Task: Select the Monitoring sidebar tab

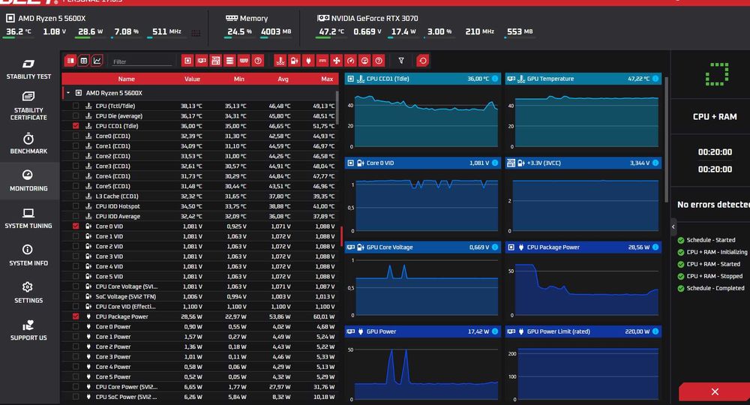Action: 28,181
